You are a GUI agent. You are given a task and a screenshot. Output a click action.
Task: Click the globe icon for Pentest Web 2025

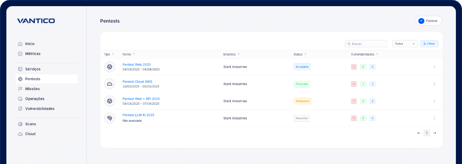[x=109, y=67]
